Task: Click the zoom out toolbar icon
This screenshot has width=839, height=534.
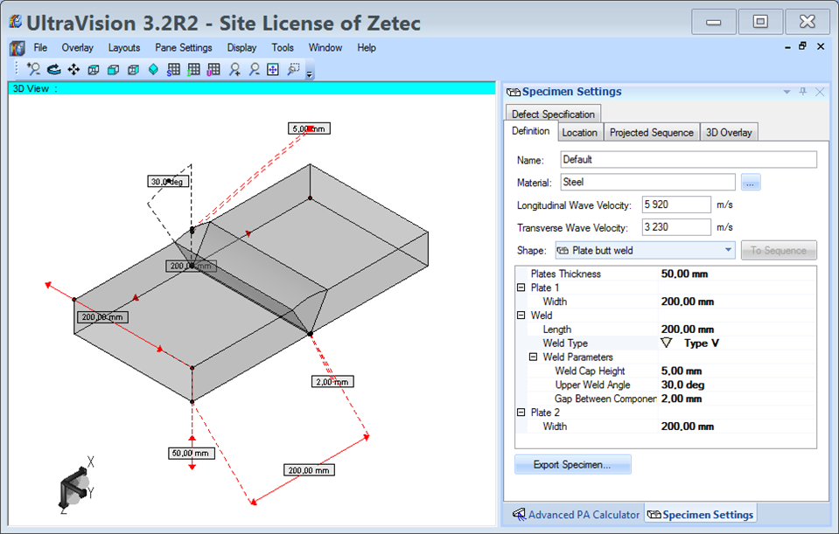Action: click(x=252, y=69)
